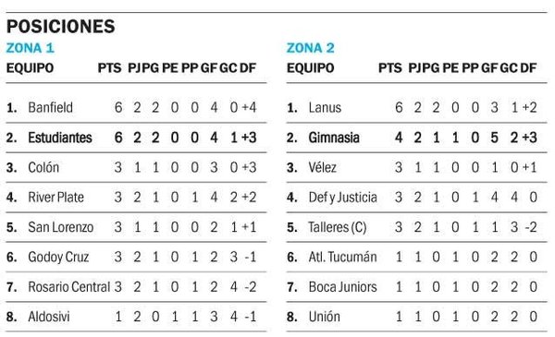Click the POSICIONES heading

60,27
